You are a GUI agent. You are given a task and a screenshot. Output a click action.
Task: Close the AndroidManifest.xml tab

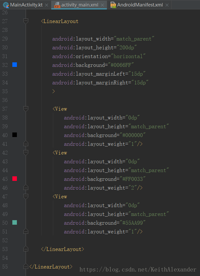click(x=167, y=5)
